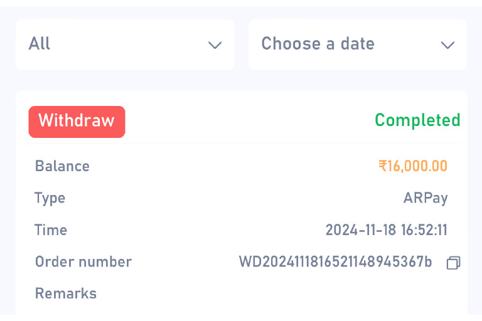This screenshot has width=482, height=321.
Task: Click the 2024-11-18 16:52:11 timestamp
Action: point(386,230)
